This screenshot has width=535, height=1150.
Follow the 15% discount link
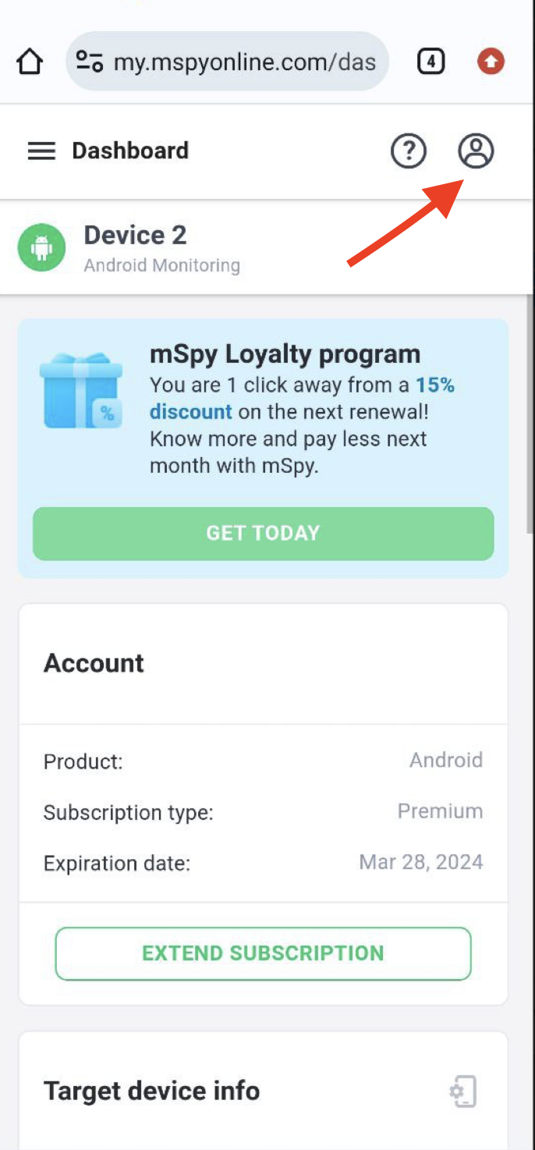[x=190, y=411]
